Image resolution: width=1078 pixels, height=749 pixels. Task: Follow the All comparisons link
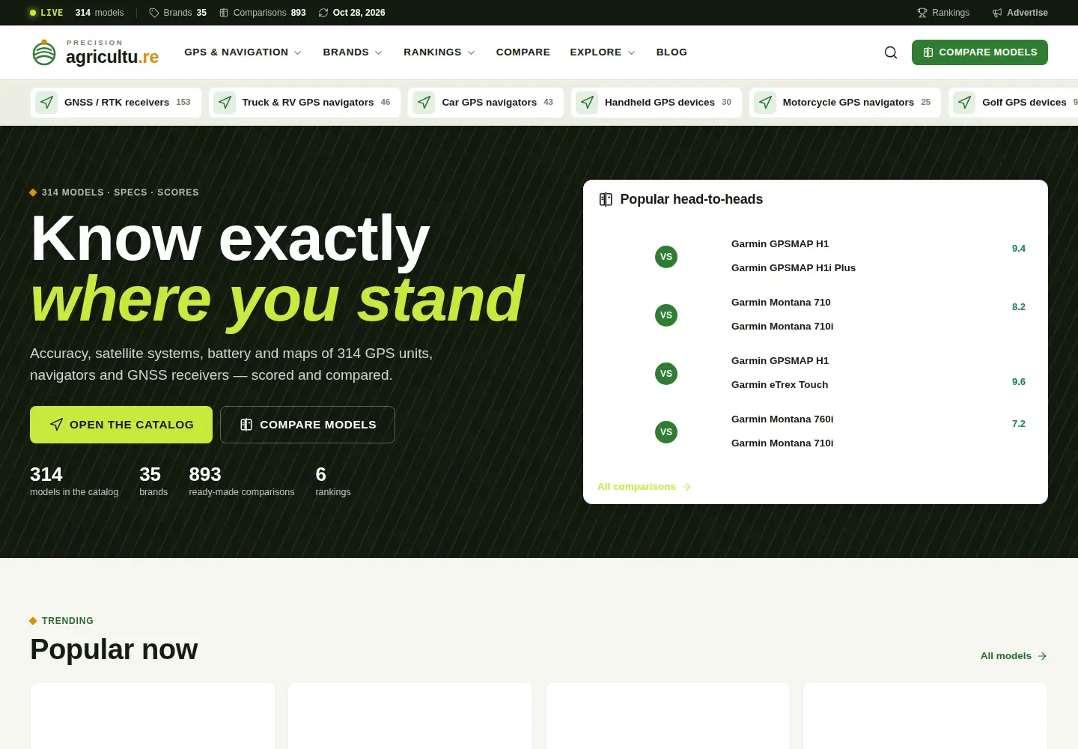click(644, 487)
